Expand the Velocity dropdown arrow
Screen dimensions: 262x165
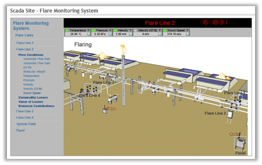pos(130,30)
